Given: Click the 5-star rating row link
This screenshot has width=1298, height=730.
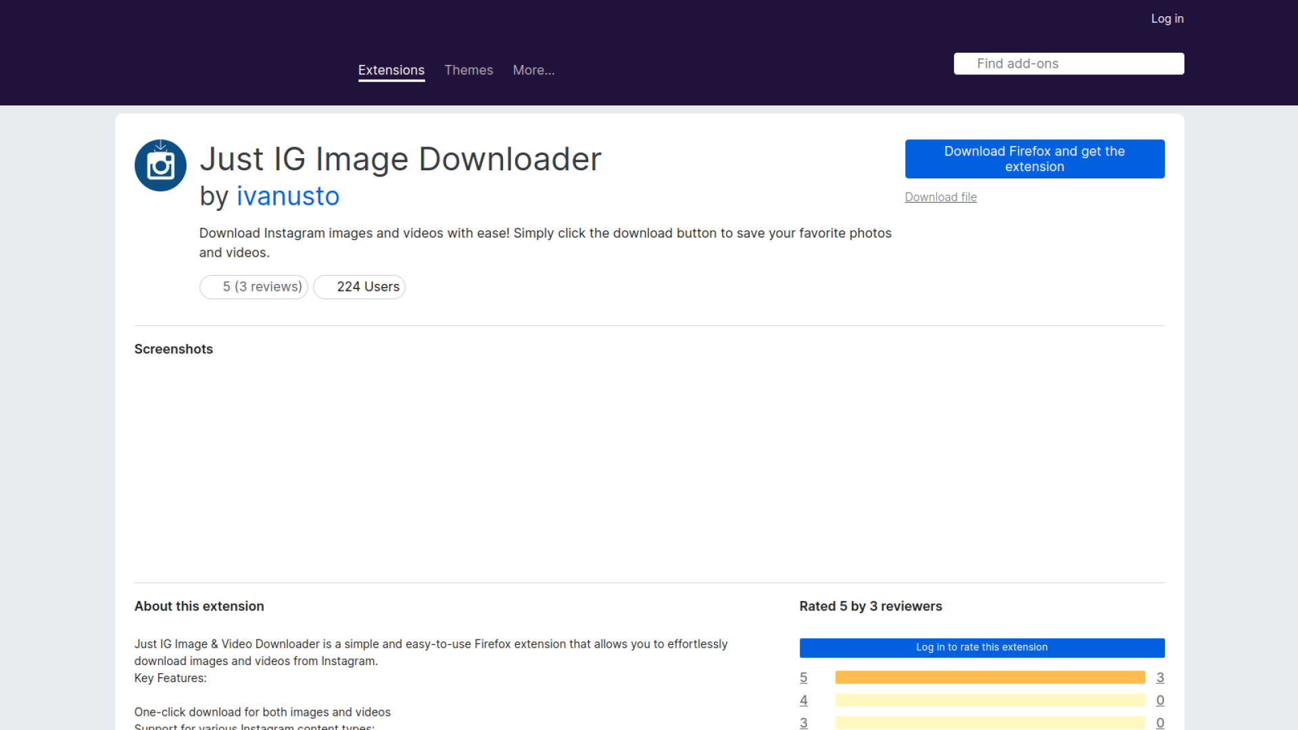Looking at the screenshot, I should [804, 677].
